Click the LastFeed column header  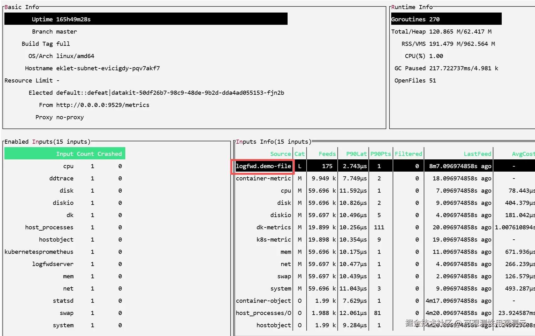(478, 154)
